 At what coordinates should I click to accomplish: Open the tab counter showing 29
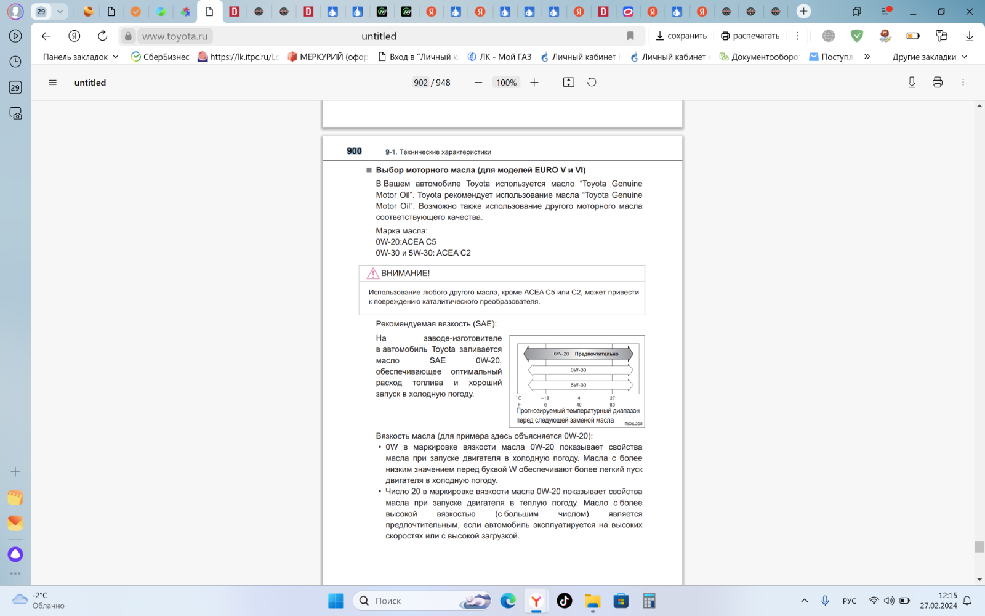tap(41, 11)
